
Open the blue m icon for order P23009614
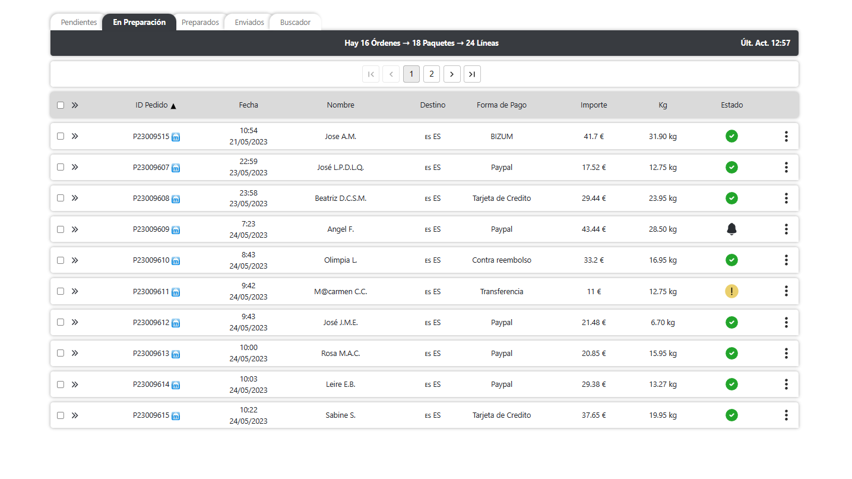coord(176,385)
